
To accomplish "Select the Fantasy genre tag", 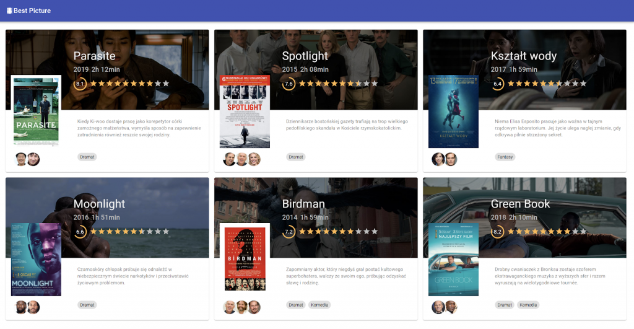I will click(505, 157).
